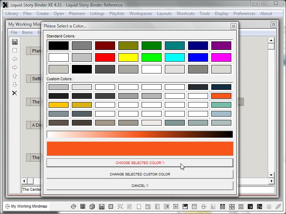Close the Please Select a Color dialog

[233, 26]
